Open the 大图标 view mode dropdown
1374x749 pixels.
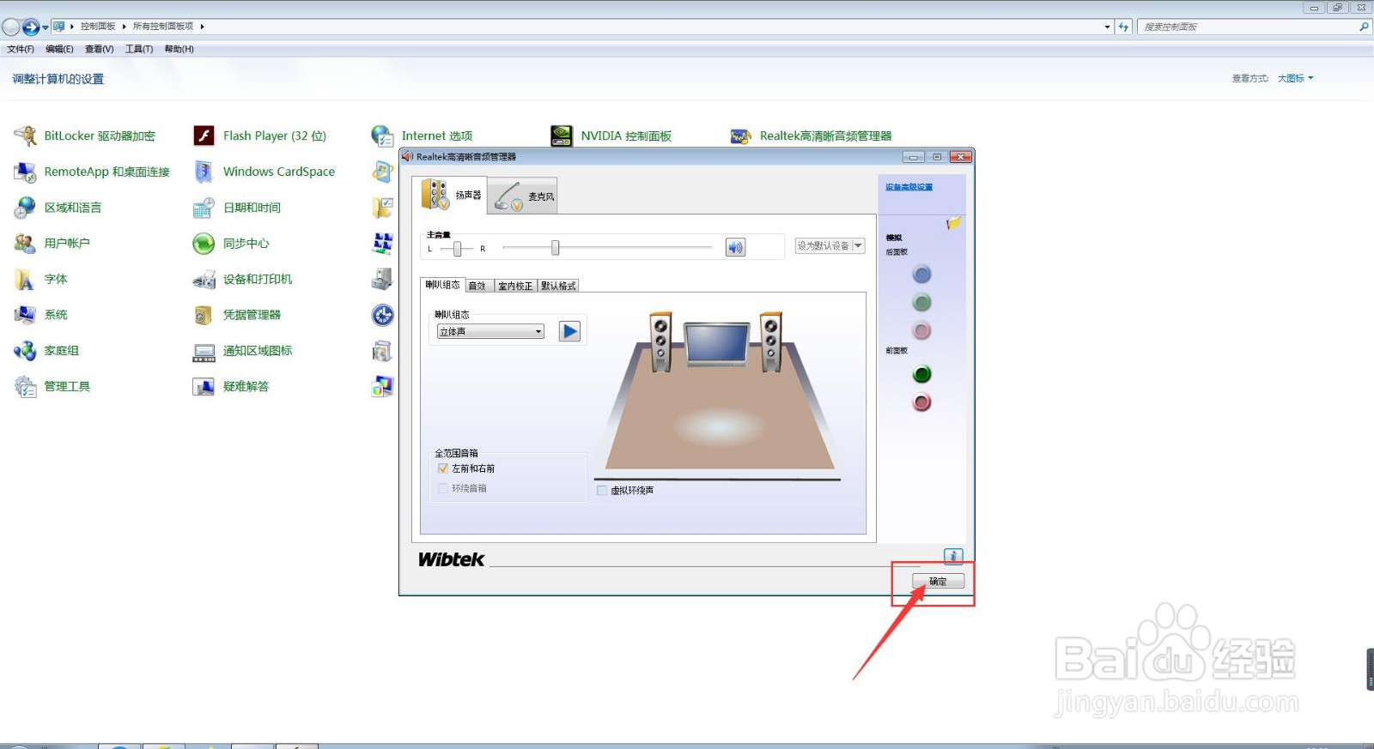pos(1295,78)
